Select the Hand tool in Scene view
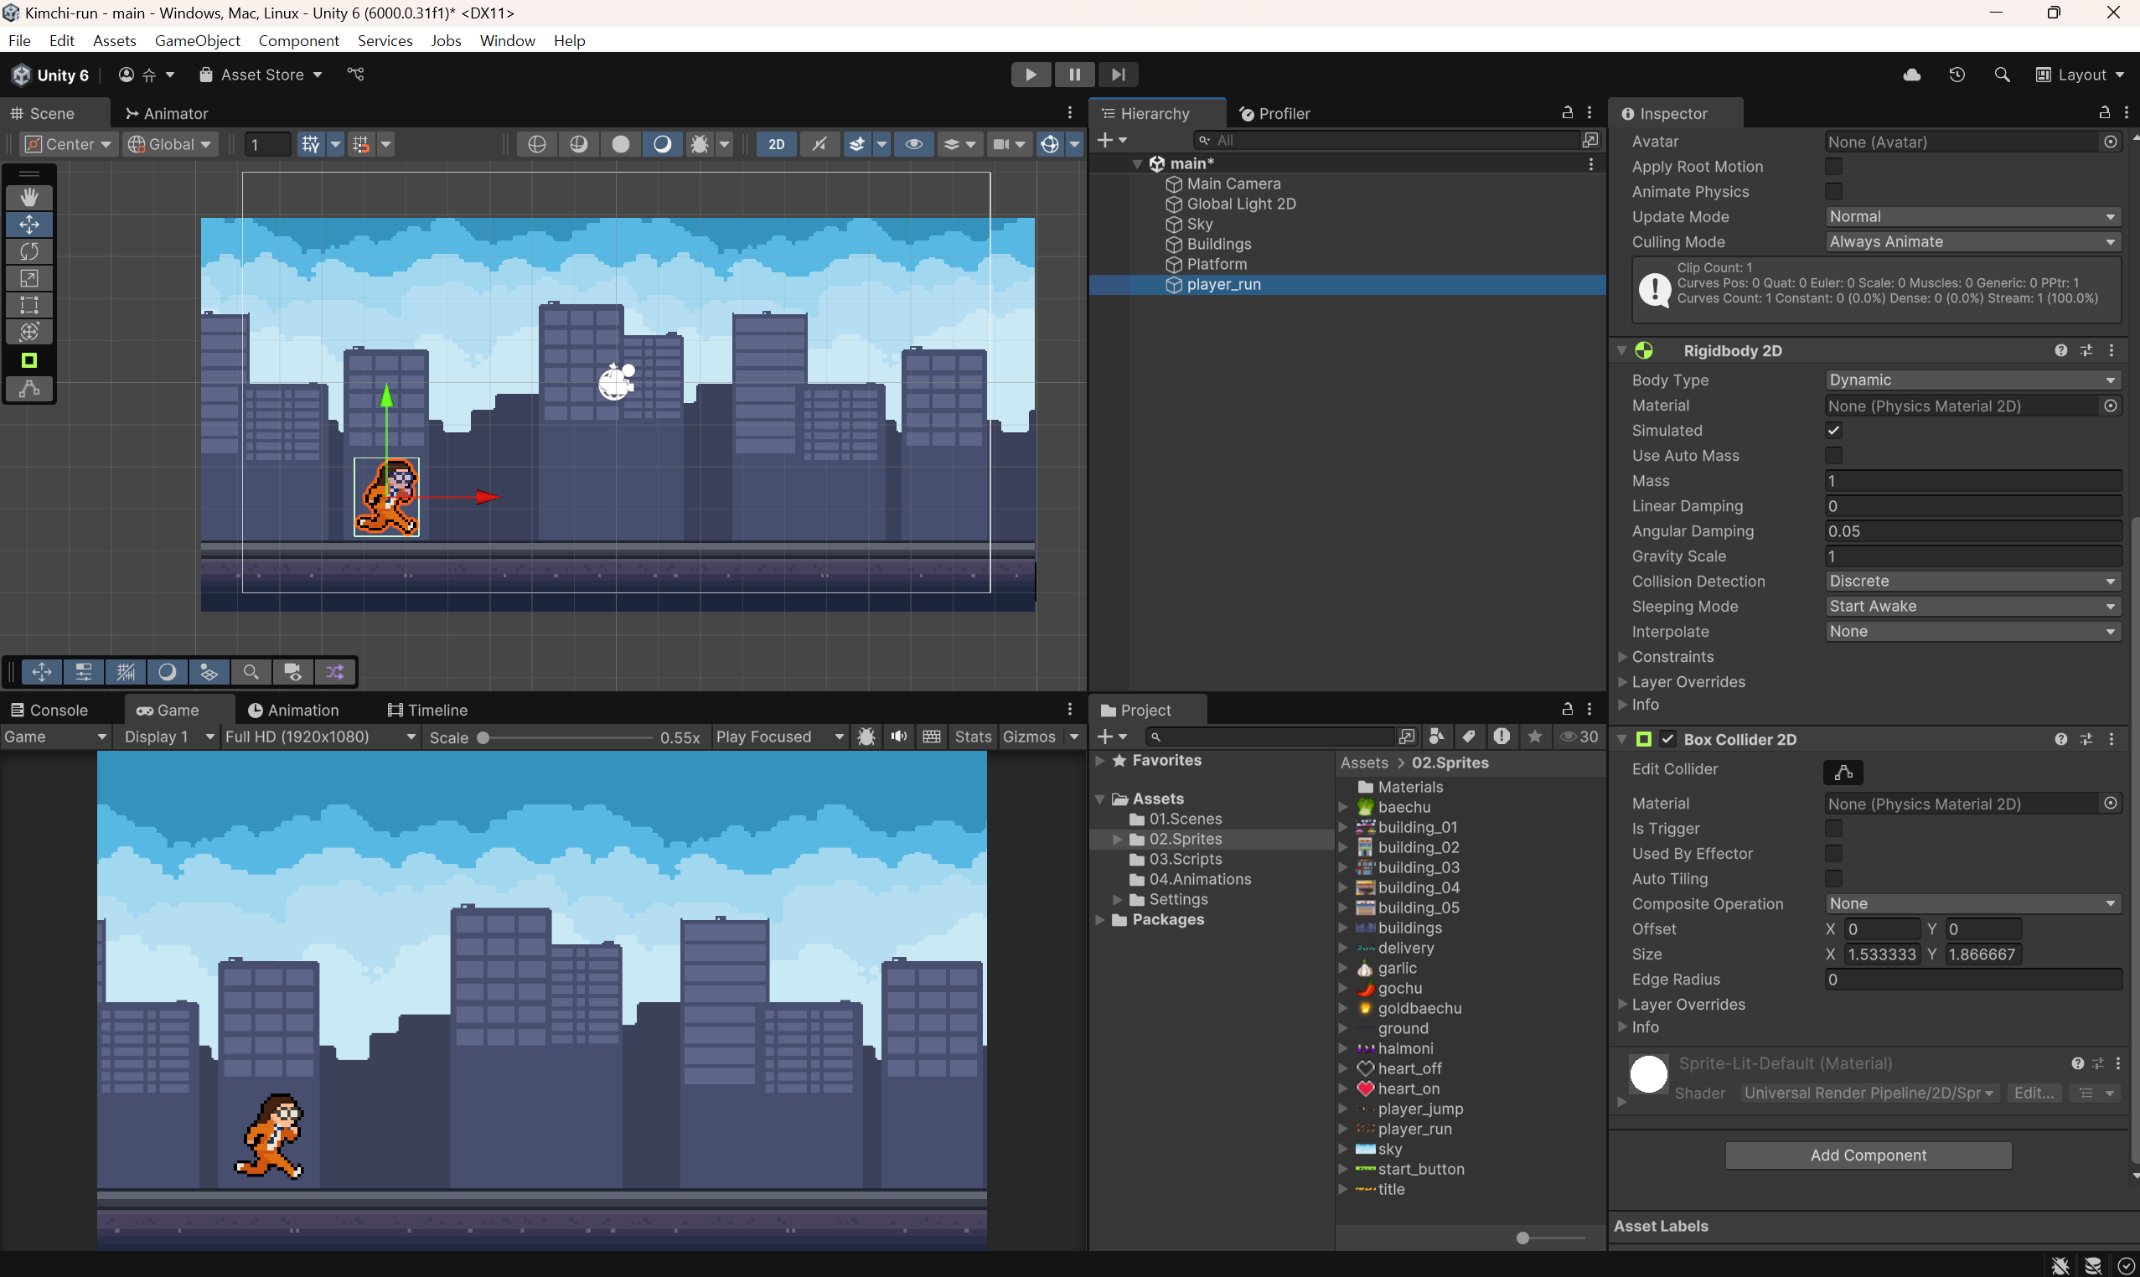This screenshot has height=1277, width=2140. pyautogui.click(x=29, y=197)
